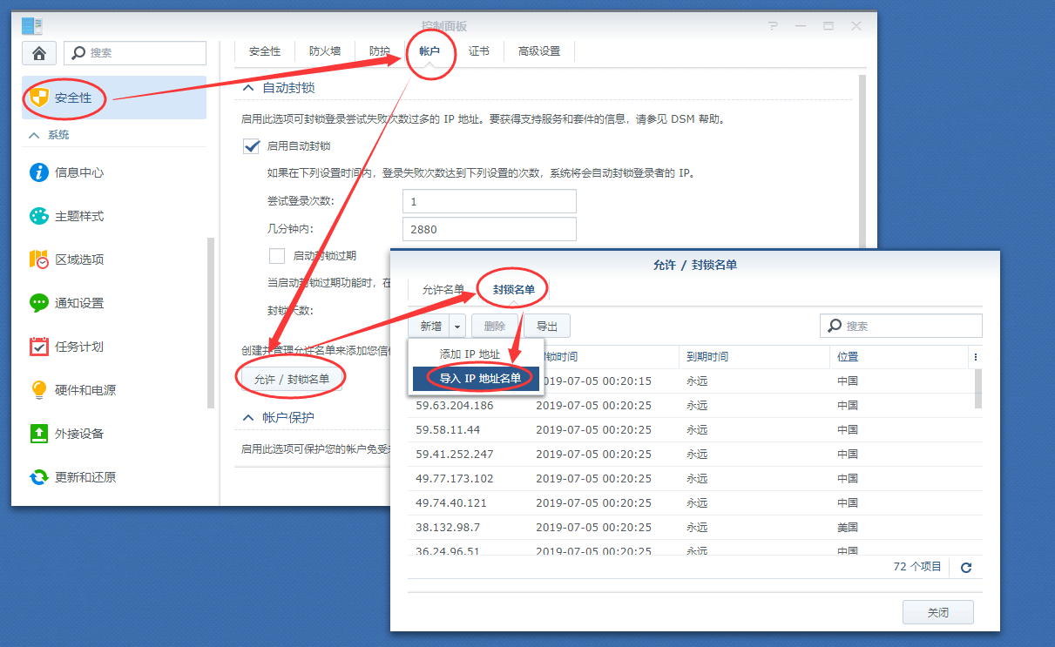Open 区域选项 regional options icon
The height and width of the screenshot is (647, 1055).
coord(39,259)
